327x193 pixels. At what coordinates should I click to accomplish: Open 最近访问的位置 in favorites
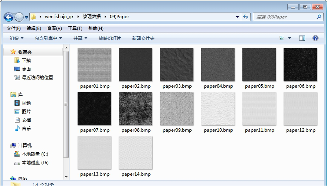pyautogui.click(x=37, y=78)
